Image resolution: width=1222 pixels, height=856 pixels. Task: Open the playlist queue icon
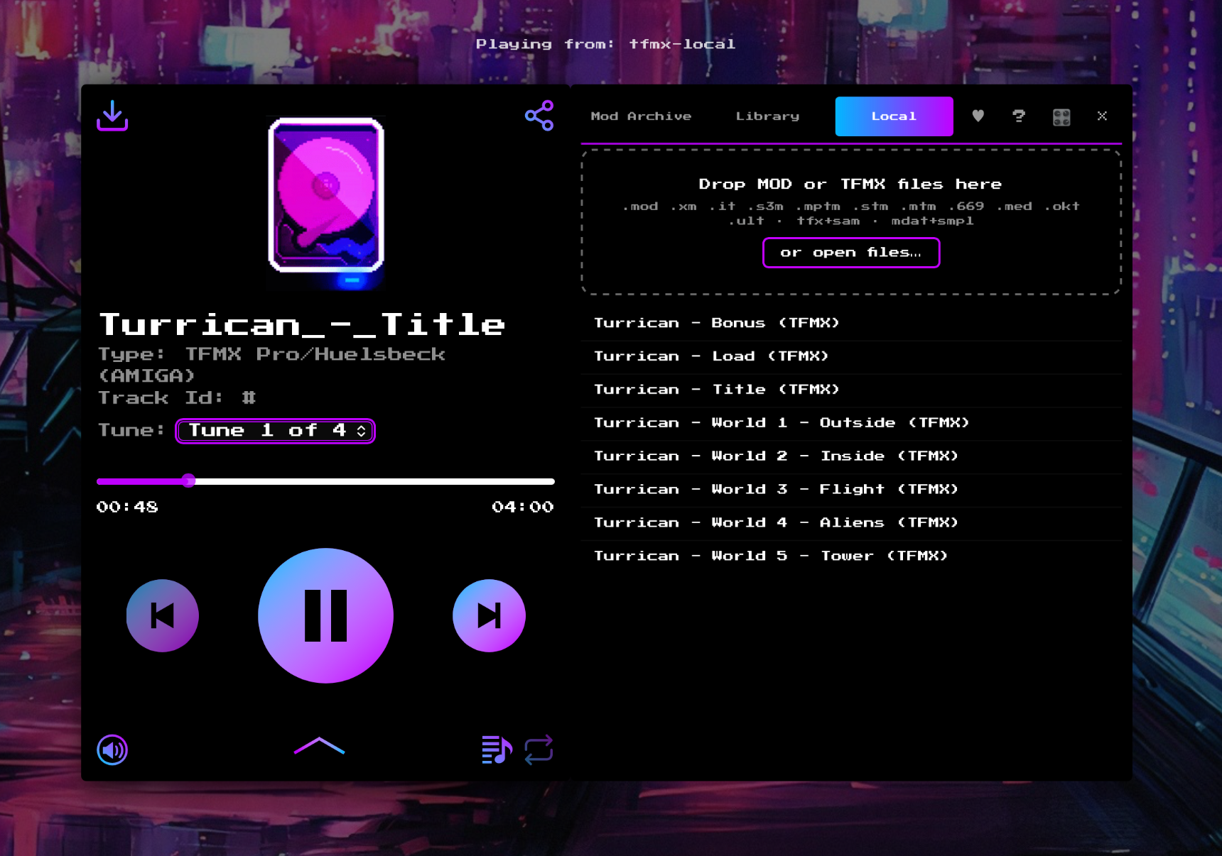tap(497, 750)
